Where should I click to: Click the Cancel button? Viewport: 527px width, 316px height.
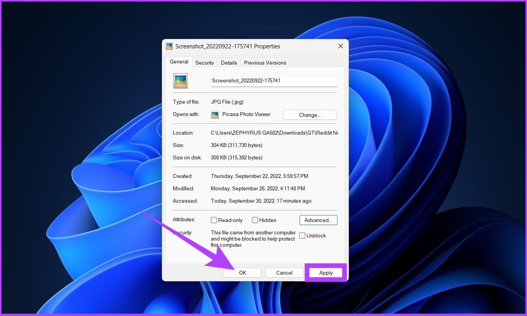click(284, 273)
